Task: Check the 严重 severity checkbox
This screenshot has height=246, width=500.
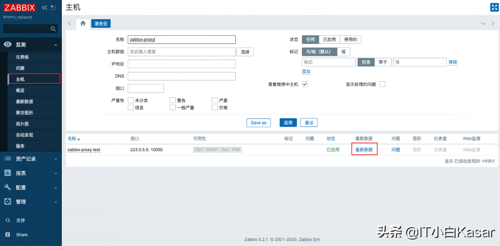Action: [x=215, y=100]
